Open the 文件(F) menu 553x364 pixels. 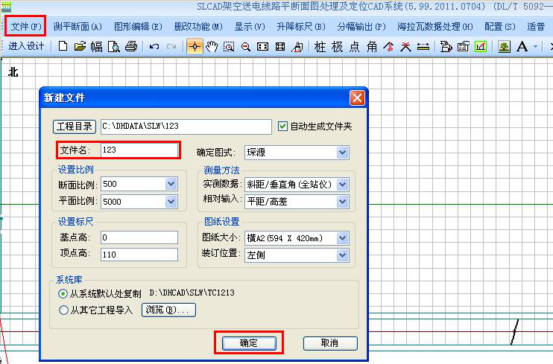pyautogui.click(x=26, y=27)
